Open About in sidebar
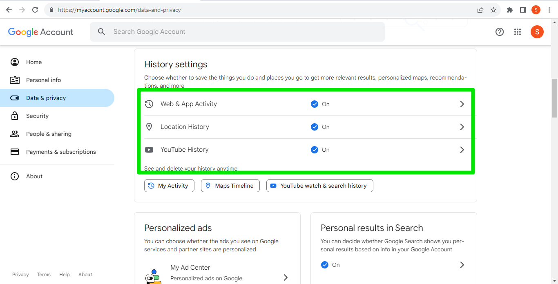Screen dimensions: 558x284 57,176
